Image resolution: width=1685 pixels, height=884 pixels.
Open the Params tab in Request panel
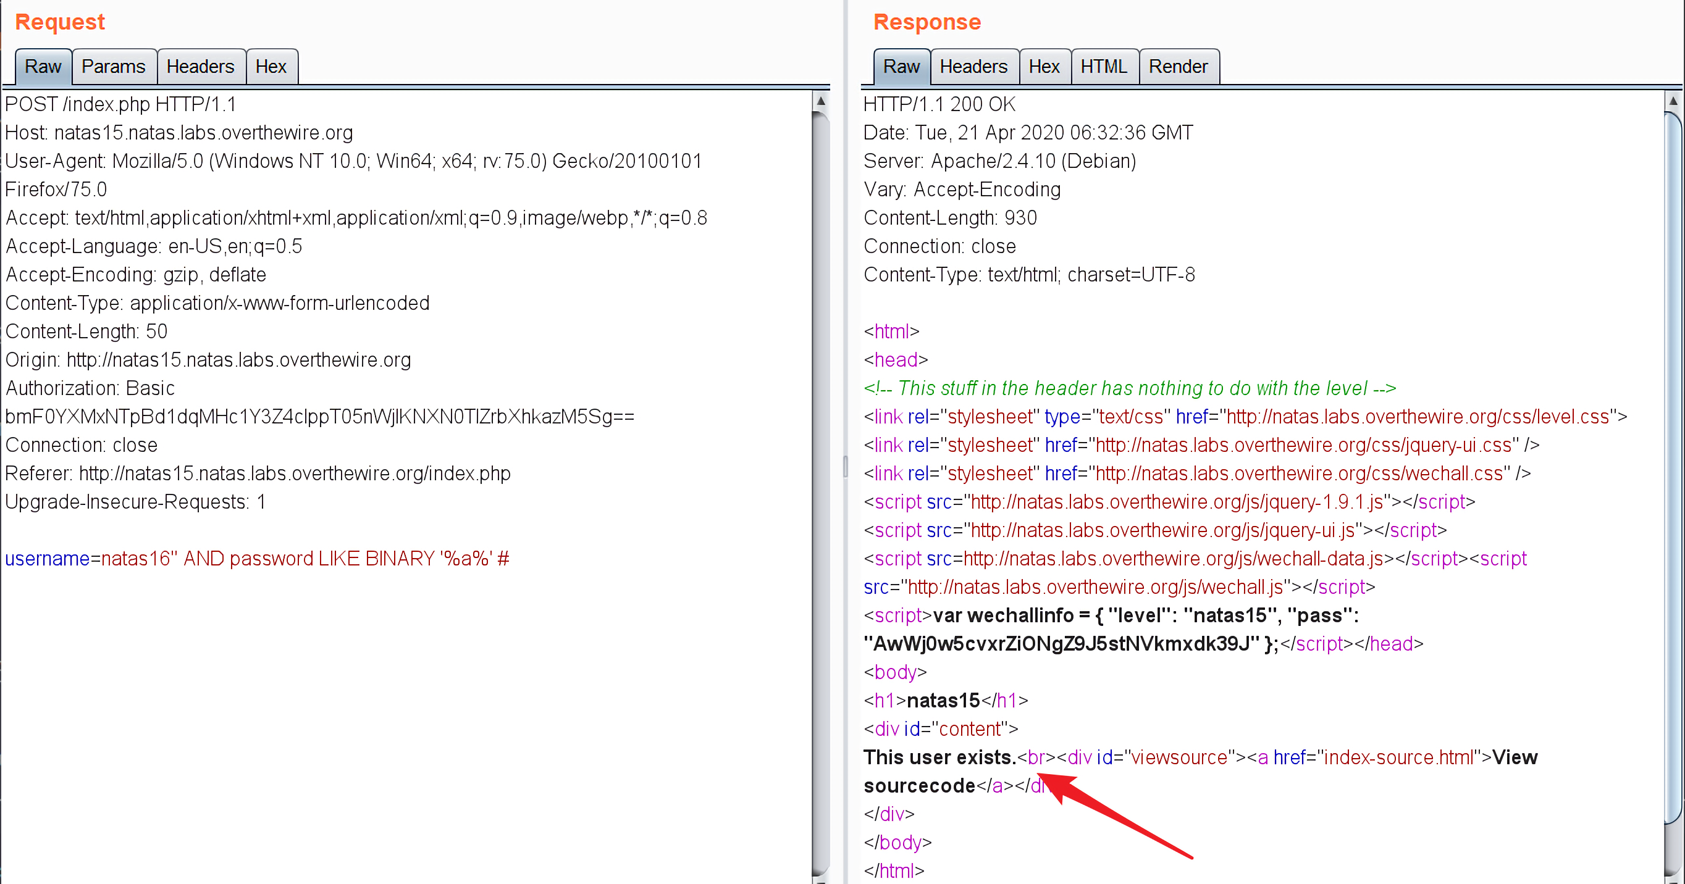114,67
